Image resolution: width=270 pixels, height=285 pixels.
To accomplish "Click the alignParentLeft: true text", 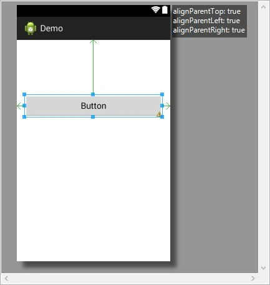I will tap(206, 21).
